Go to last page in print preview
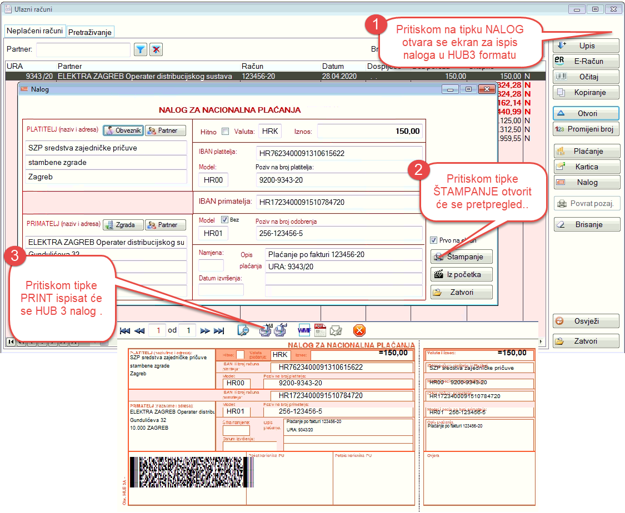Viewport: 625px width, 513px height. pos(219,330)
